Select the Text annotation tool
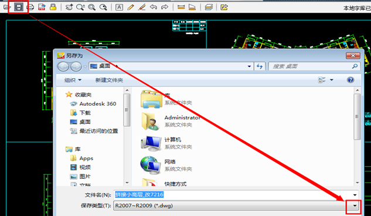Viewport: 371px width, 216px height. 119,8
